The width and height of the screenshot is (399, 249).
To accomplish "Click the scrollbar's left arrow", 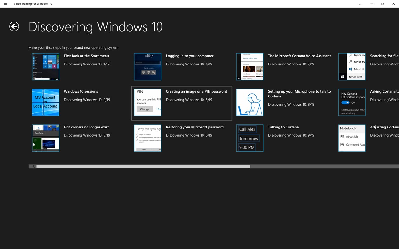I will click(33, 166).
